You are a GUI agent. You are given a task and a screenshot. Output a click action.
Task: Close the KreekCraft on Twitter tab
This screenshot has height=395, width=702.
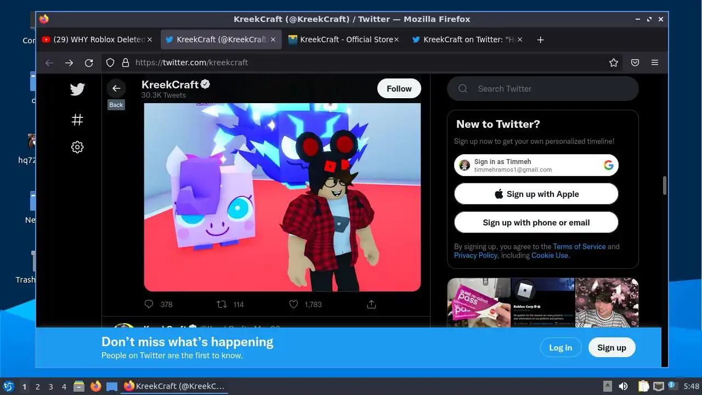point(520,39)
